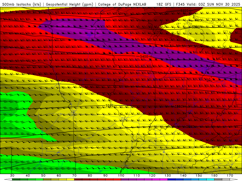The image size is (242, 181).
Task: Click the '100' legend scale value
Action: click(121, 176)
